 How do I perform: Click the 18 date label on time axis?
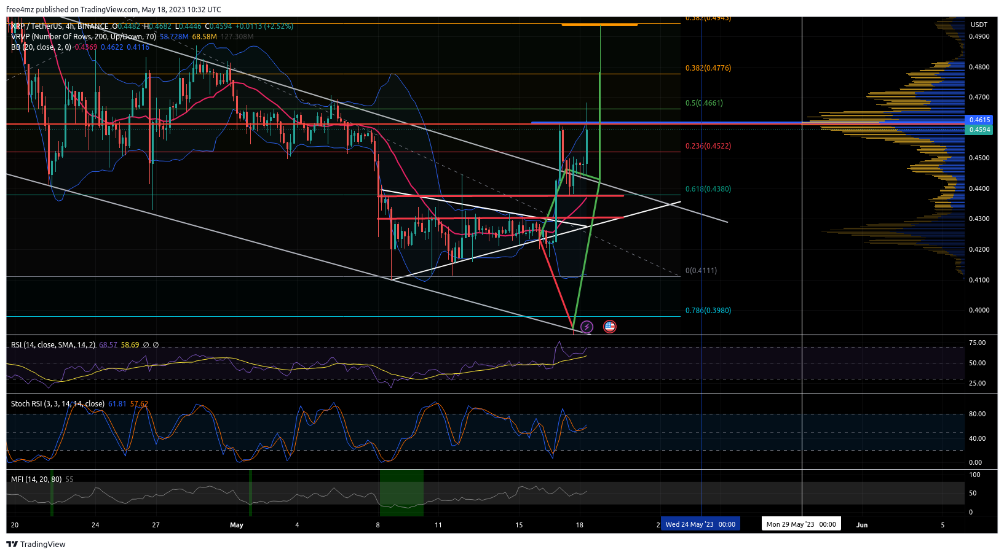click(x=579, y=525)
